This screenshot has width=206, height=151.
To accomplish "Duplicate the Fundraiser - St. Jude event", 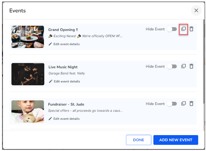I will (183, 104).
